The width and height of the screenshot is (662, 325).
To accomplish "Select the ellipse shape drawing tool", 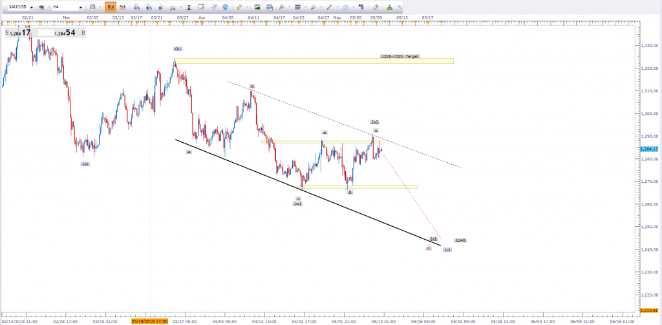I will tap(346, 6).
